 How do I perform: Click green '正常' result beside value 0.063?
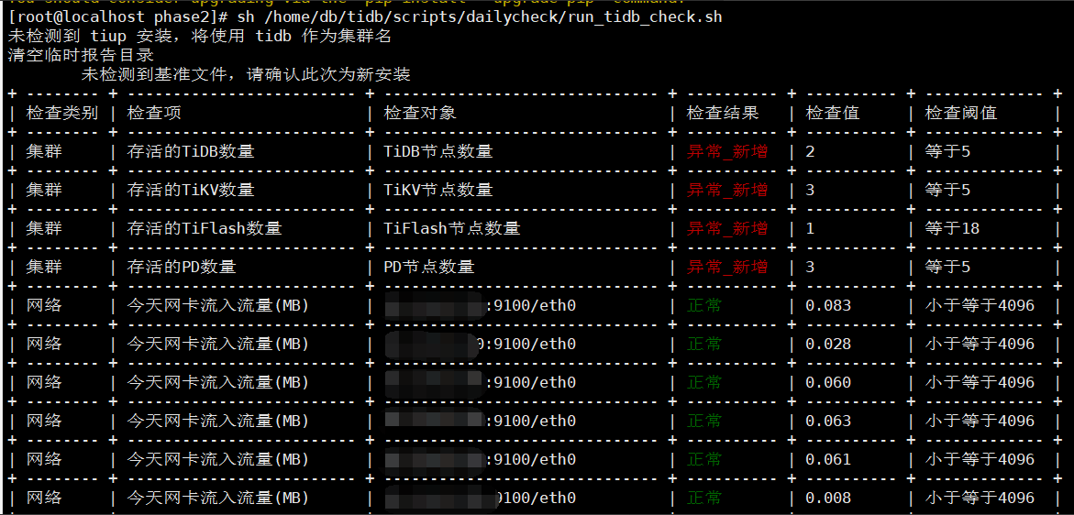point(704,420)
